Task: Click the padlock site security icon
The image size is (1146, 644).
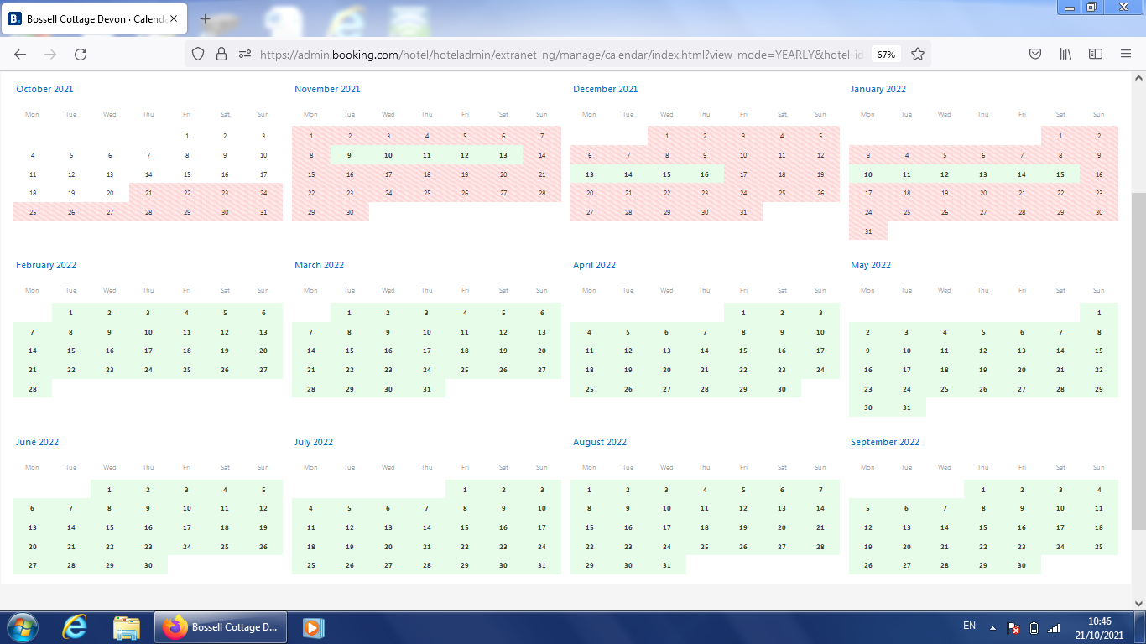Action: tap(221, 54)
